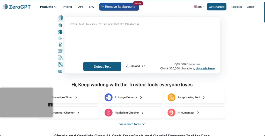
Task: Click the Plagiarism Checker pink icon
Action: point(108,113)
